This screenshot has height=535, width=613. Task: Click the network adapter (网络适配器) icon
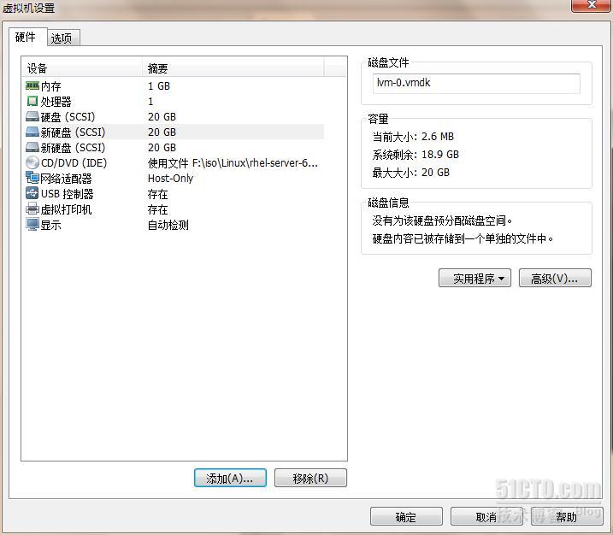click(x=32, y=178)
